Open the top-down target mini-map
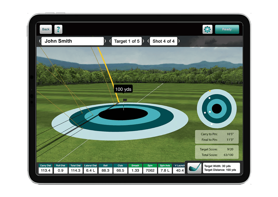 tap(217, 109)
